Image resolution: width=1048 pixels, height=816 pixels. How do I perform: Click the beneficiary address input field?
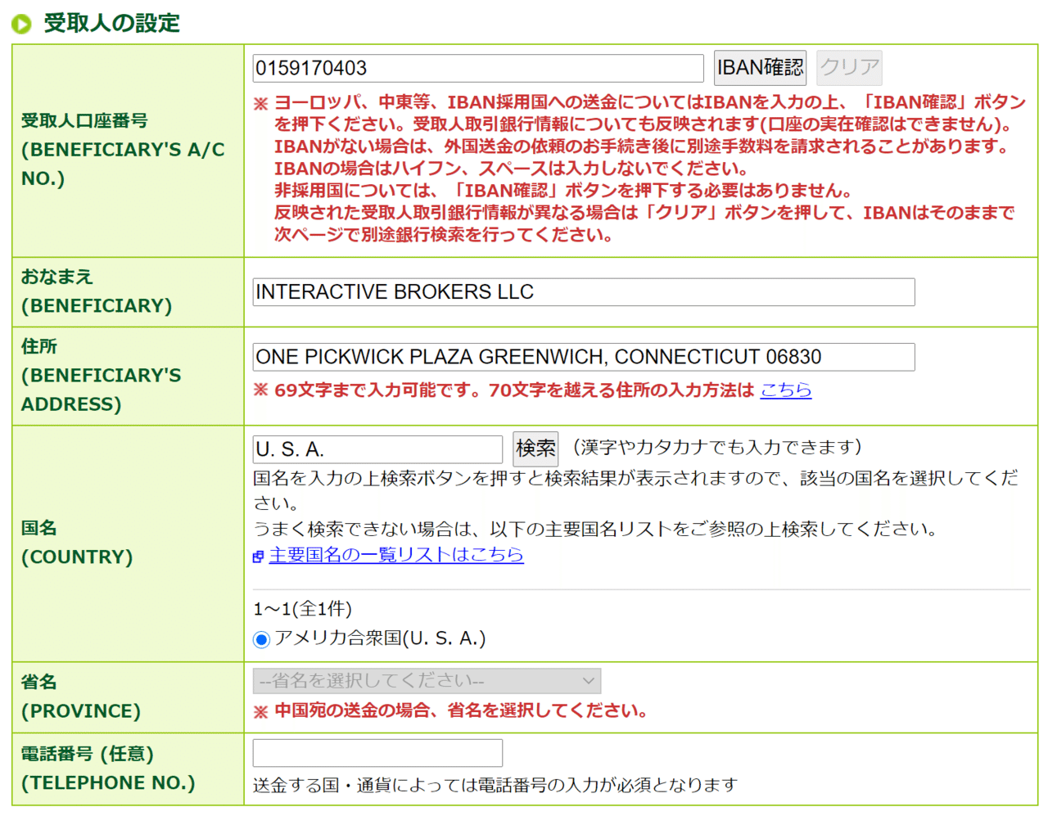[x=584, y=357]
